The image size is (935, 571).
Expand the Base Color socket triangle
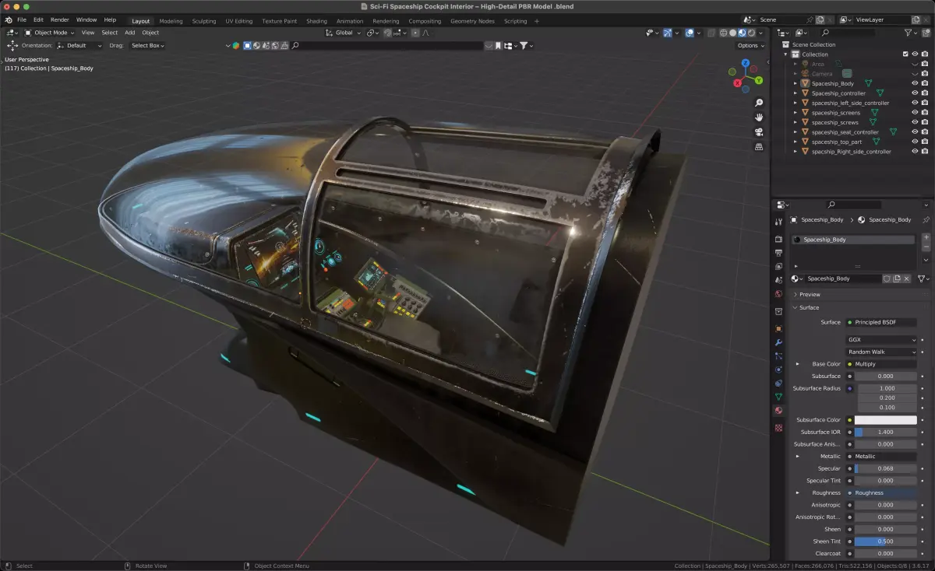tap(797, 363)
